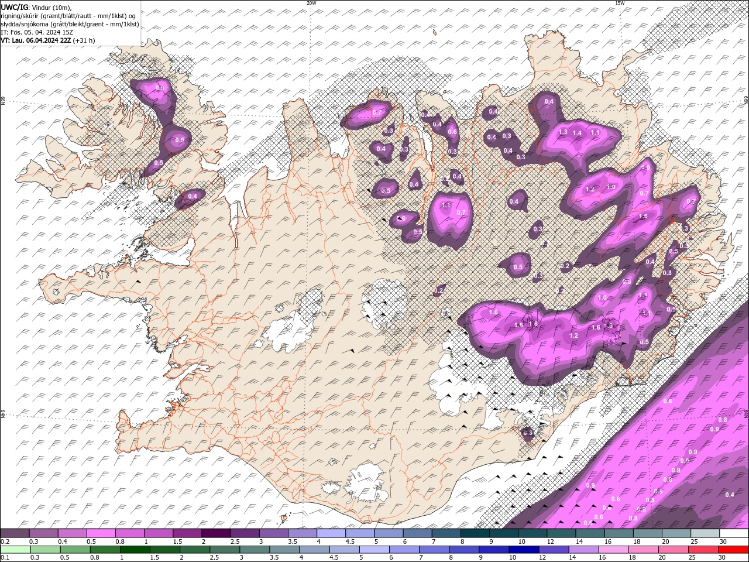This screenshot has height=562, width=749.
Task: Choose the white swatch after 30, upper legend row
Action: click(x=734, y=533)
